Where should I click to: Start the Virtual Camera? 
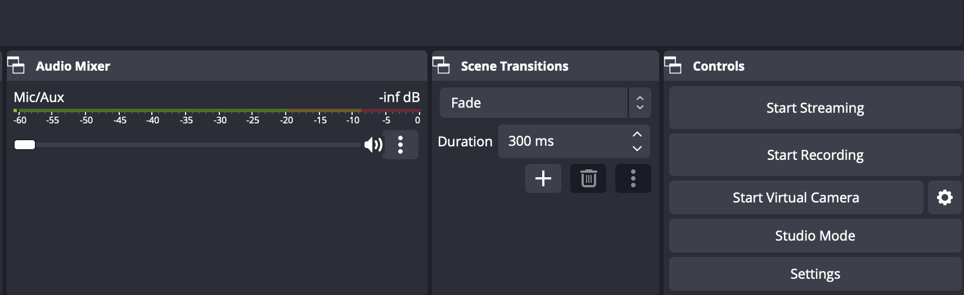point(795,197)
